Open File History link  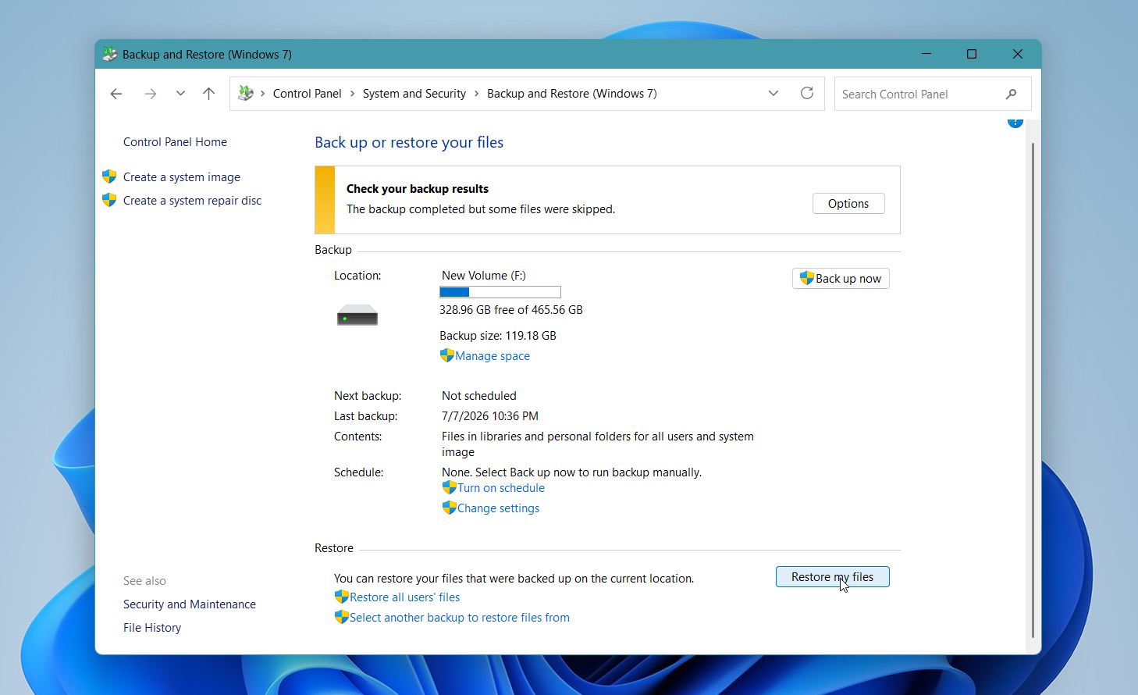(x=152, y=628)
